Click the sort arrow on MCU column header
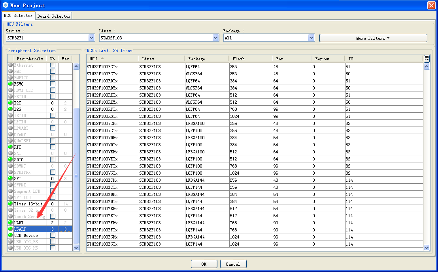The image size is (438, 272). (x=102, y=58)
